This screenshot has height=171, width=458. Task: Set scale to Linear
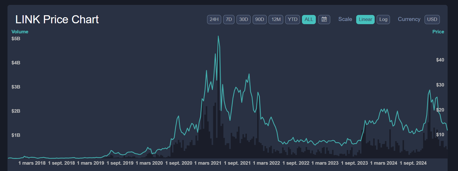(365, 20)
